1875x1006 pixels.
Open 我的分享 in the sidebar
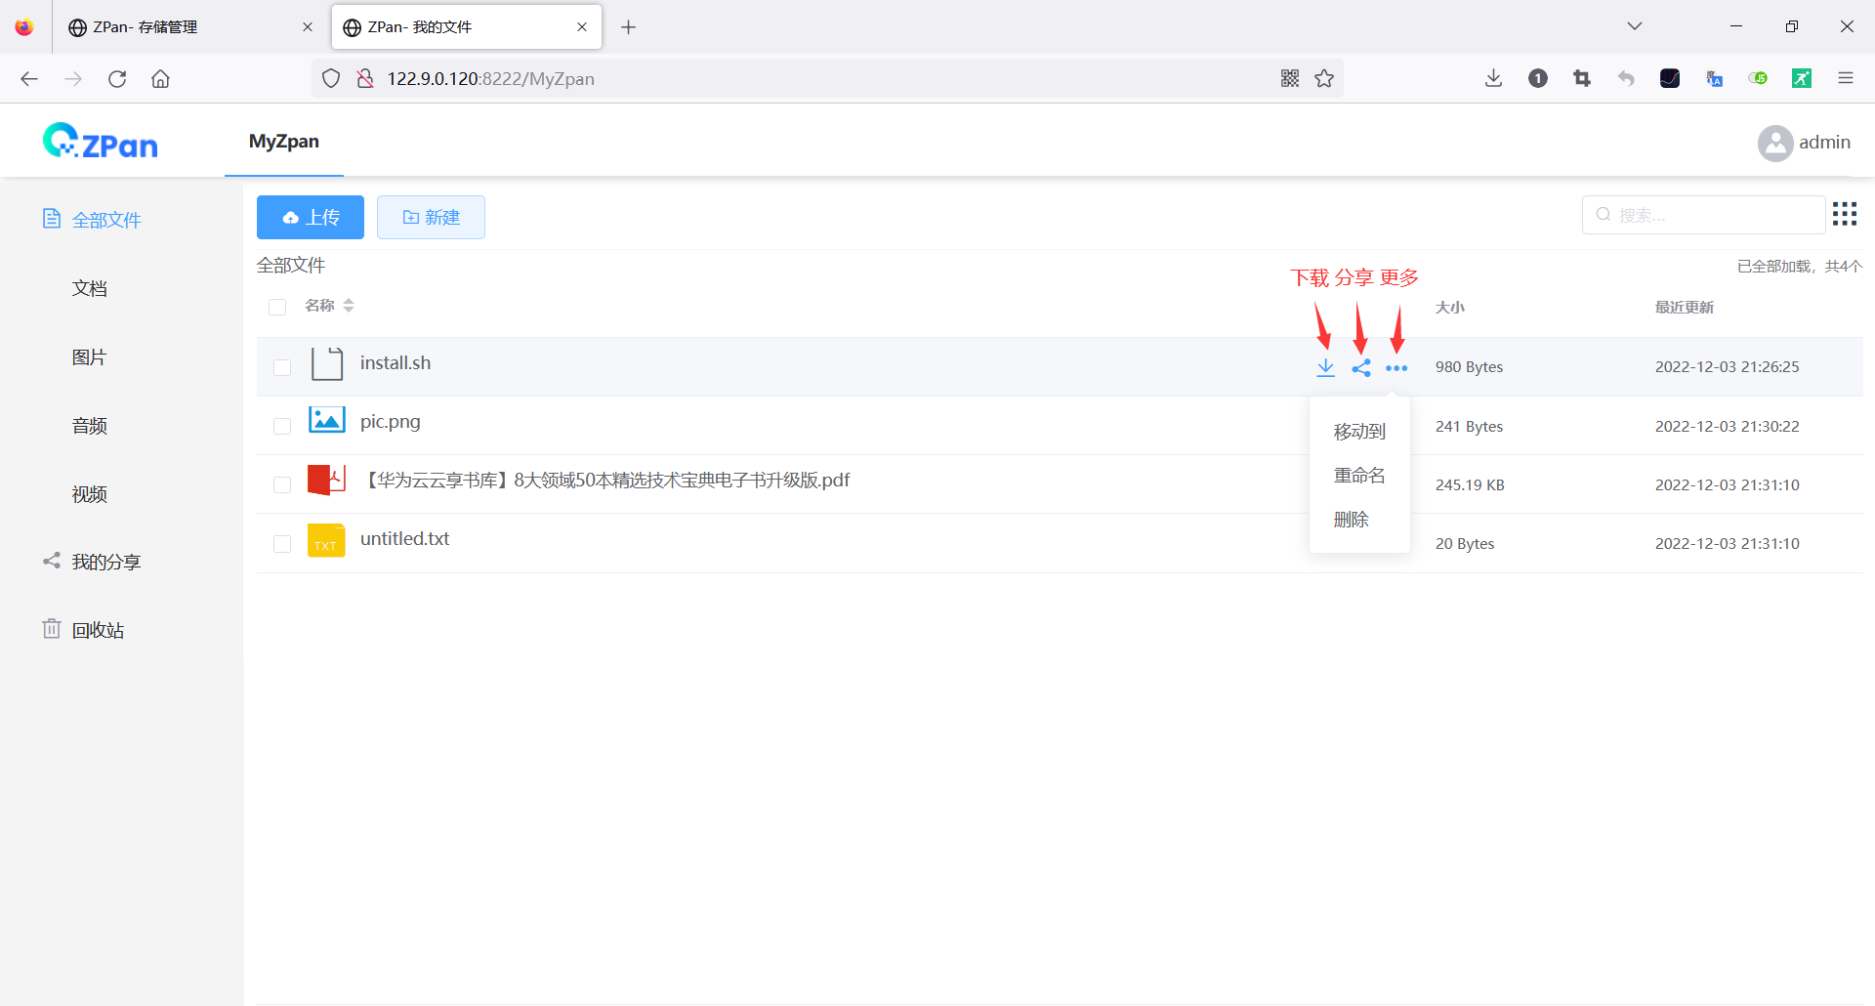pyautogui.click(x=107, y=561)
